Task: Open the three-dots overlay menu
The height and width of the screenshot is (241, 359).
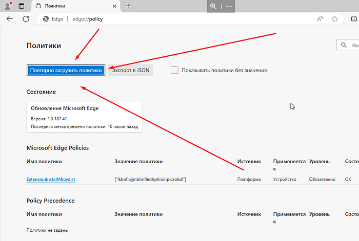Action: pos(229,6)
